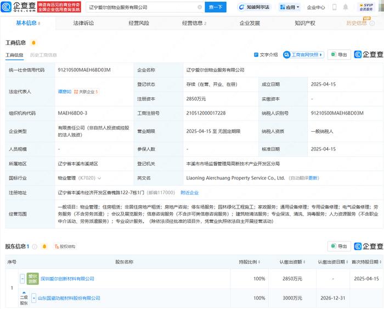Viewport: 384px width, 309px height.
Task: Switch to the 基本信息 tab
Action: (28, 23)
